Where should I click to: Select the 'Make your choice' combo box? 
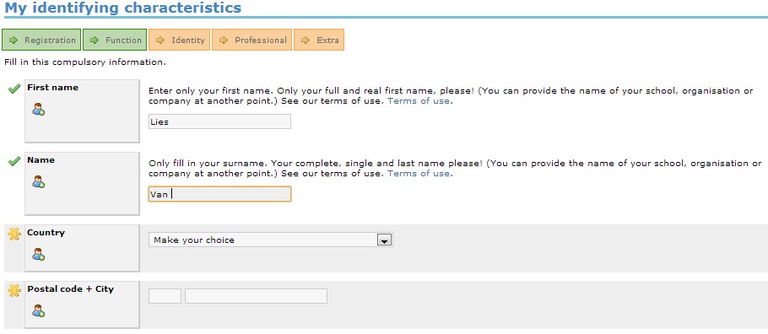[x=270, y=240]
